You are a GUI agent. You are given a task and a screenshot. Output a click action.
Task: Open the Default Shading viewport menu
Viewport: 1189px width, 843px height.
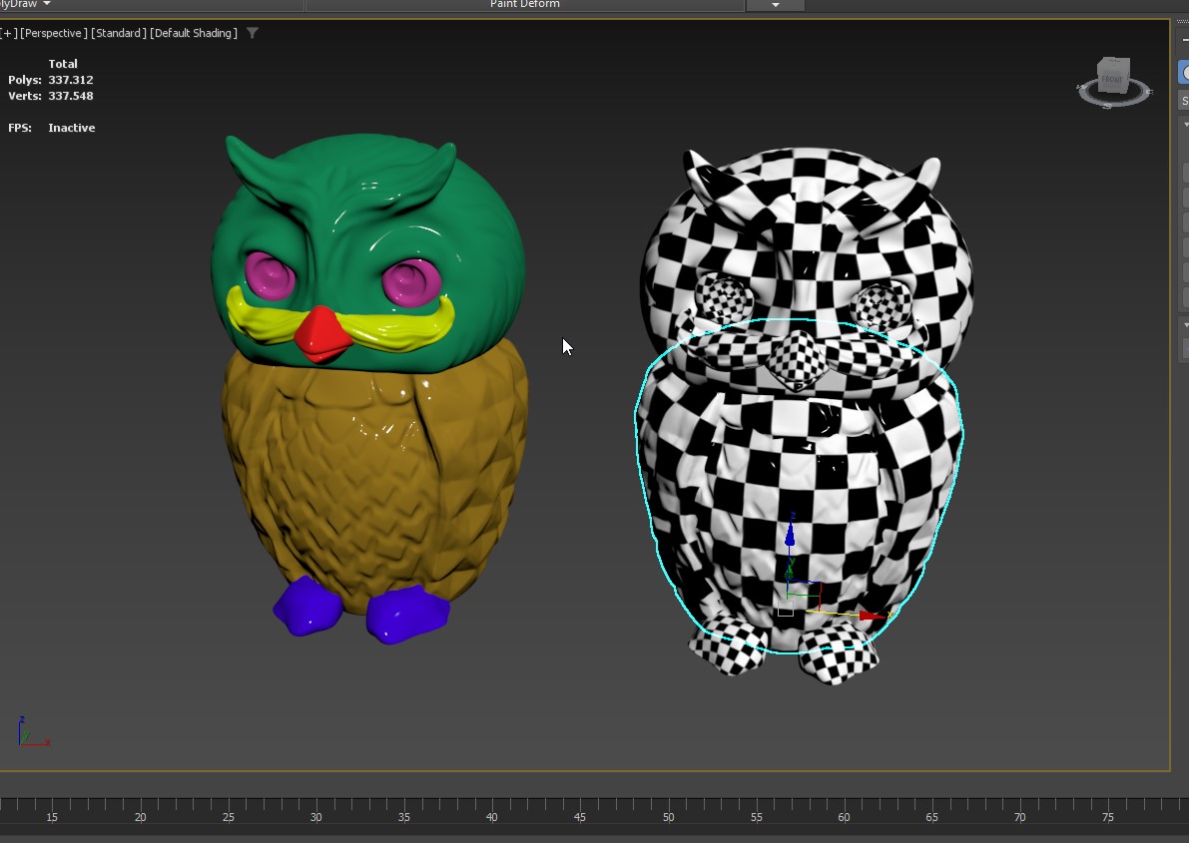[x=194, y=33]
